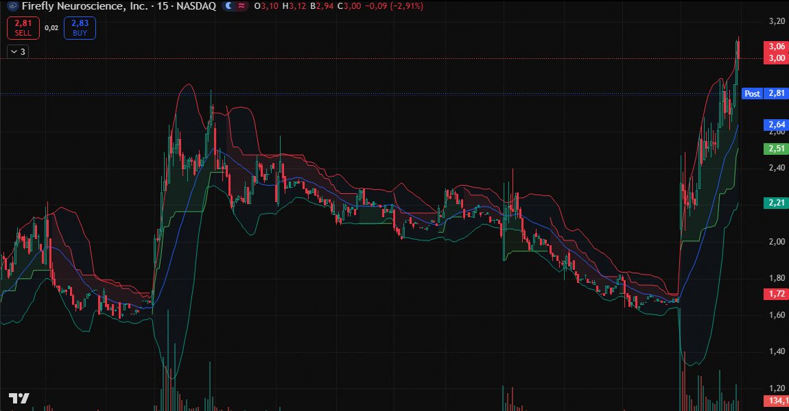Click the low value B2,94
Screen dimensions: 789x411
(322, 6)
